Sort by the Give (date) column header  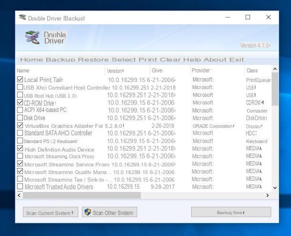170,71
